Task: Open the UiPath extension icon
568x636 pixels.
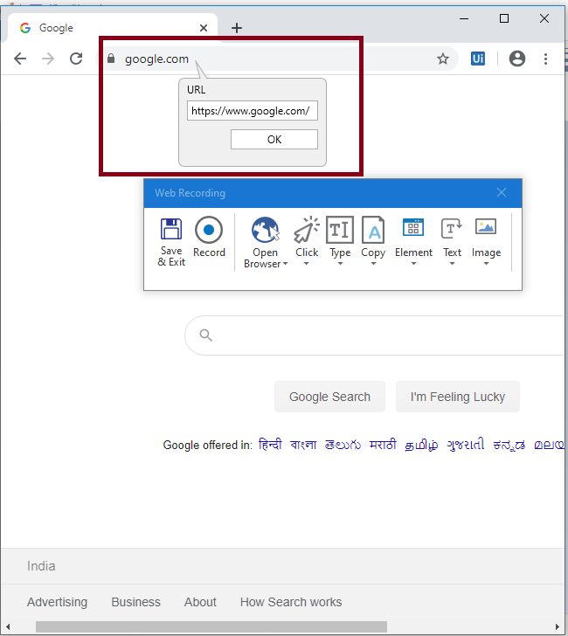Action: tap(478, 59)
